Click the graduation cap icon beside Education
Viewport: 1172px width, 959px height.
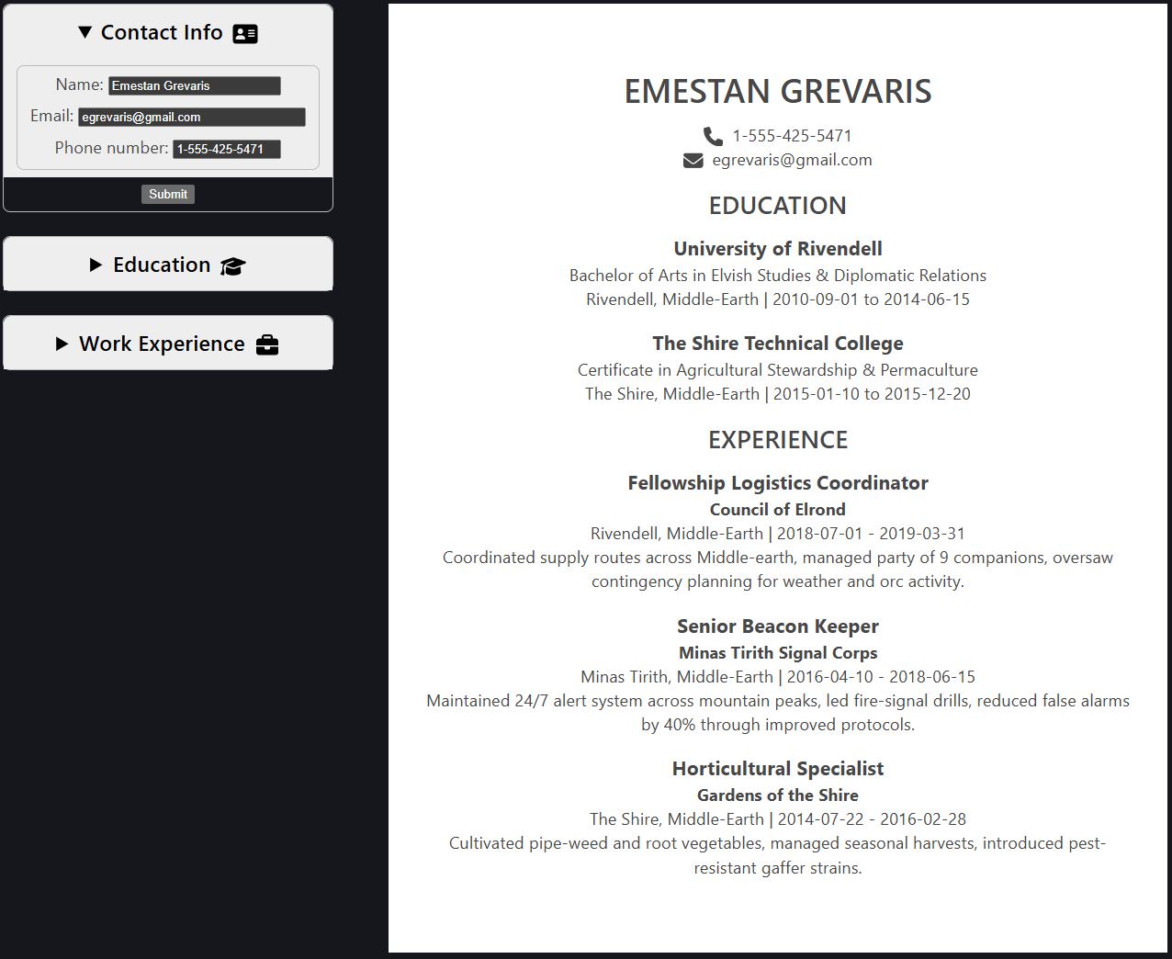tap(233, 266)
